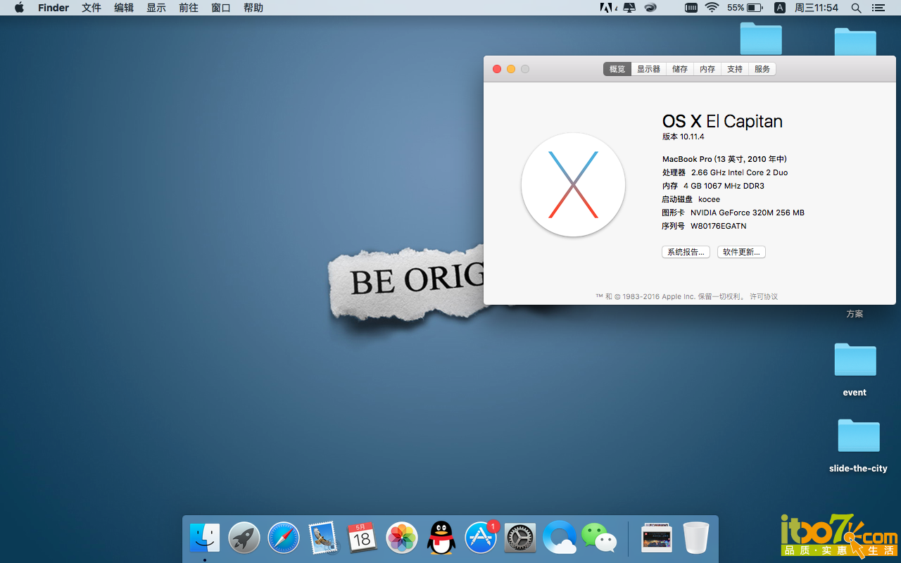The image size is (901, 563).
Task: Open the Finder menu
Action: (53, 8)
